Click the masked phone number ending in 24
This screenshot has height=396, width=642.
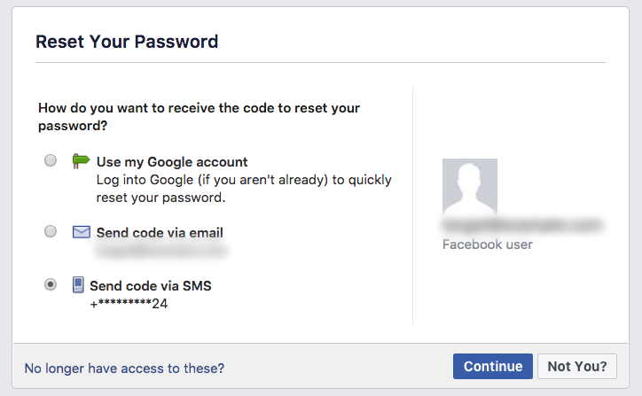(x=129, y=304)
